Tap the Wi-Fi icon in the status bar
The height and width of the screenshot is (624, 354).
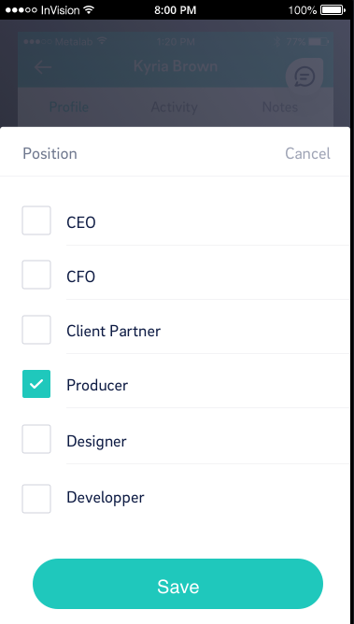coord(89,9)
